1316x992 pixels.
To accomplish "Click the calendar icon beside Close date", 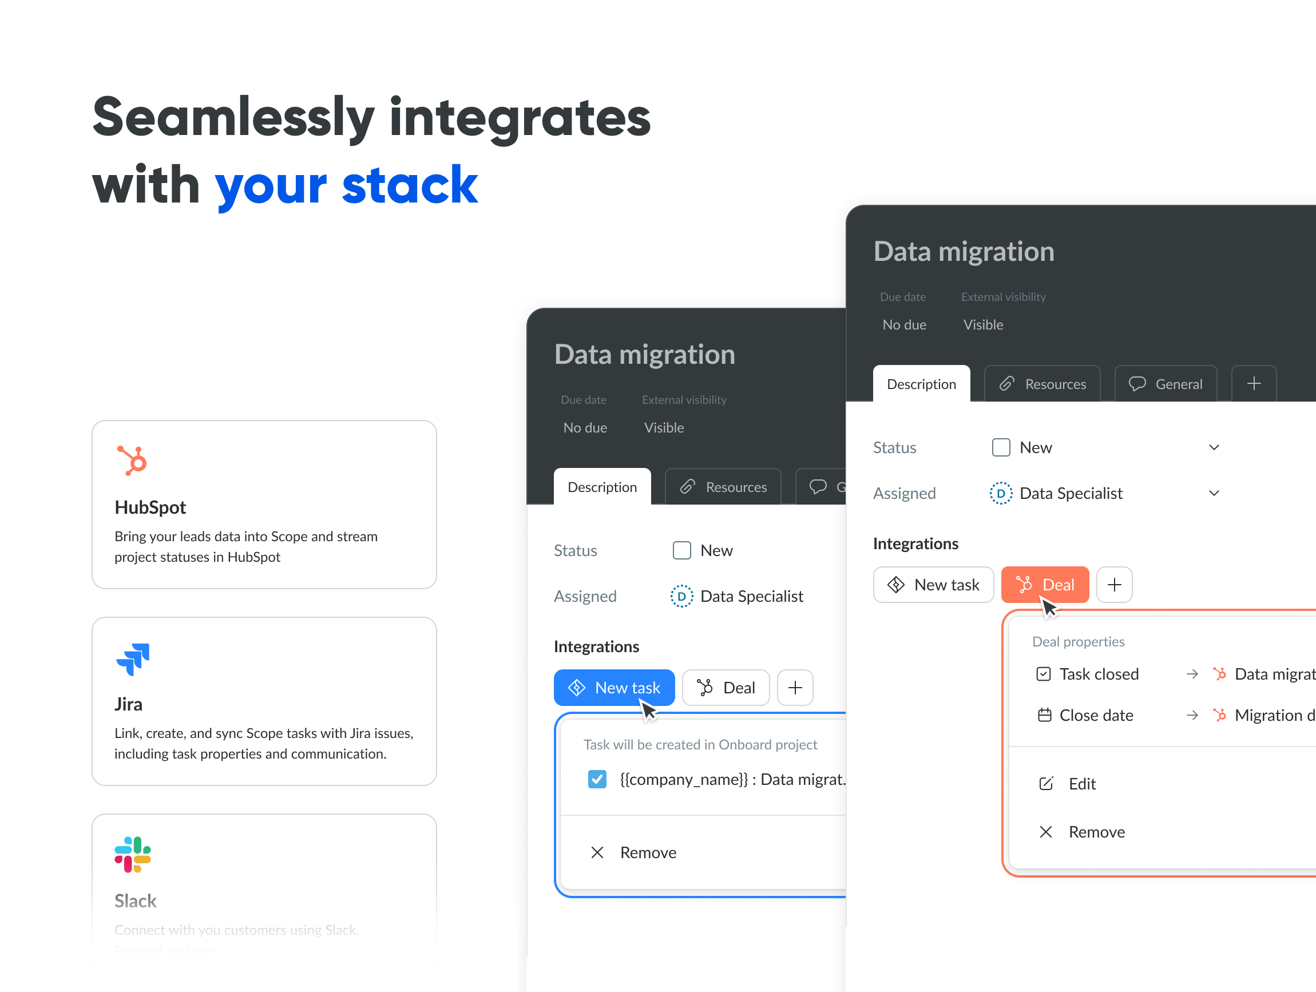I will [1044, 716].
